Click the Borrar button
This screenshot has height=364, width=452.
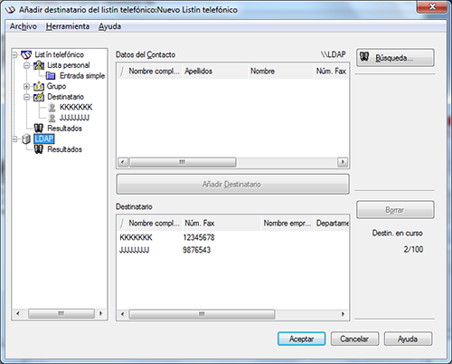tap(395, 210)
